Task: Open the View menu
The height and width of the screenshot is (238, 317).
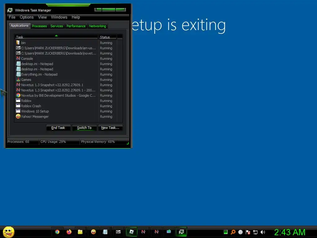Action: pyautogui.click(x=42, y=17)
